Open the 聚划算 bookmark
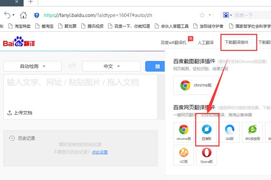This screenshot has width=271, height=180. pos(67,26)
